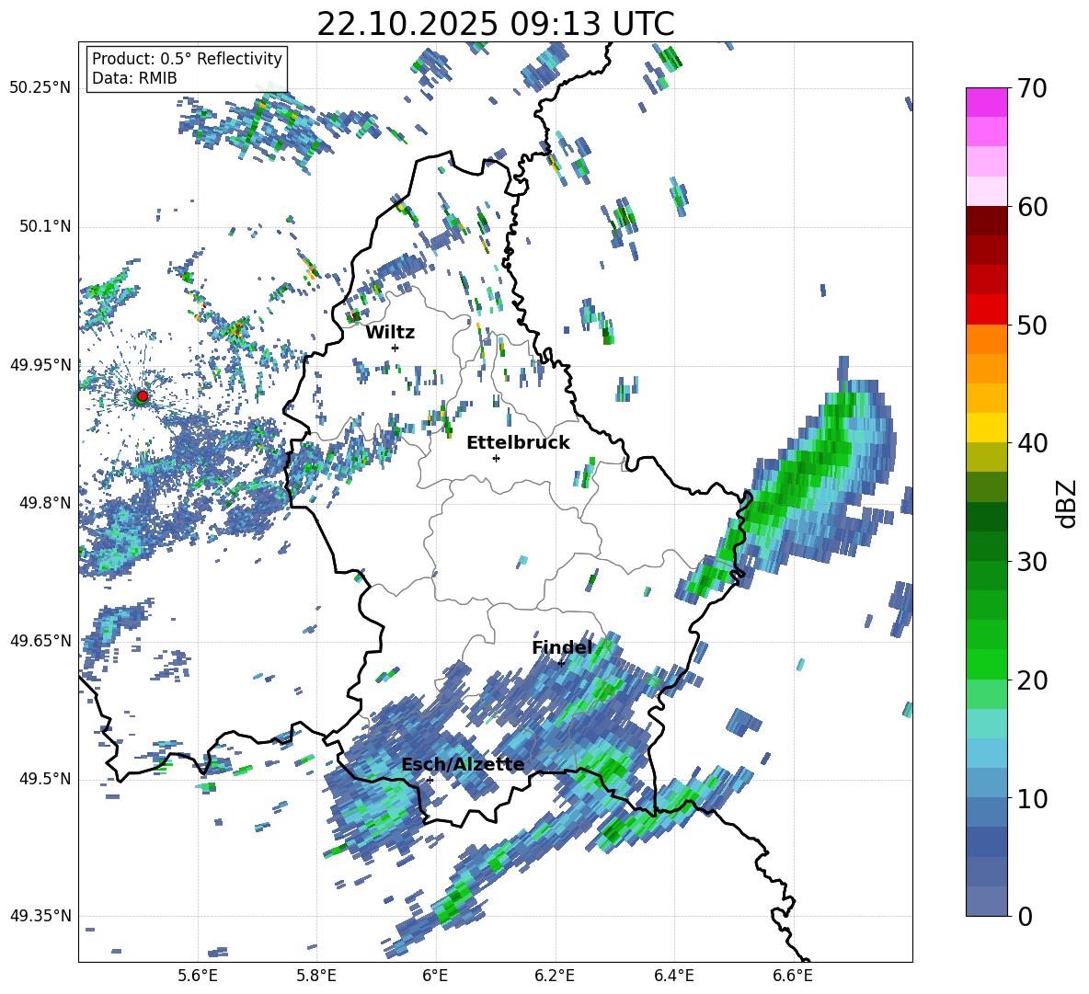Click the bright red 50 dBZ colorbar segment
Image resolution: width=1089 pixels, height=994 pixels.
[986, 310]
